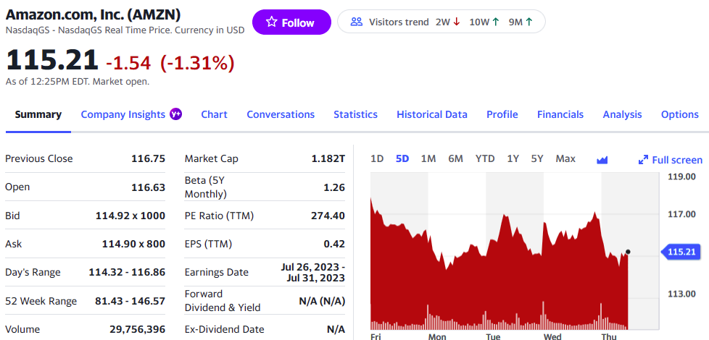Switch chart to 6M range
The height and width of the screenshot is (340, 709).
(455, 158)
